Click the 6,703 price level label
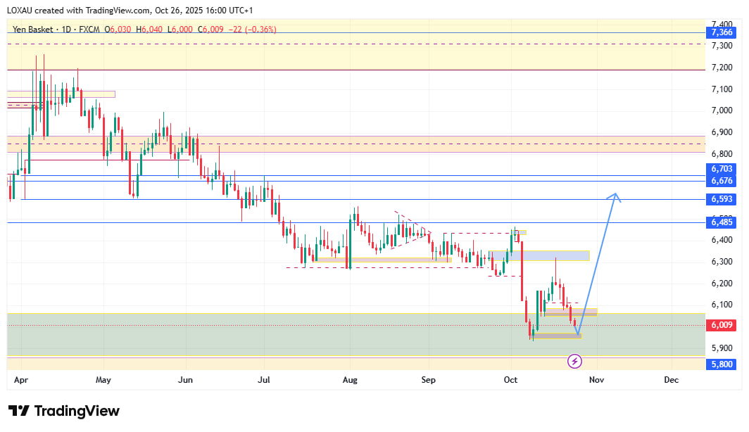Screen dimensions: 749x432 tap(722, 169)
